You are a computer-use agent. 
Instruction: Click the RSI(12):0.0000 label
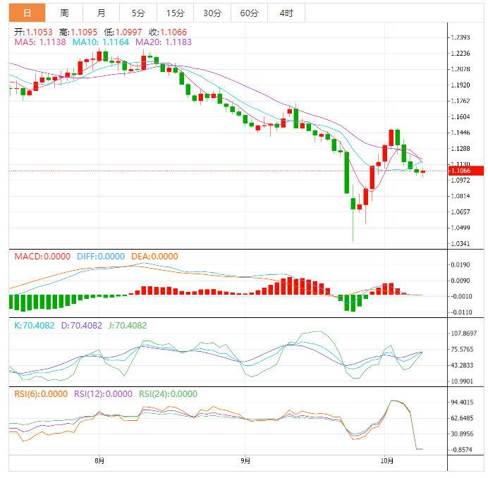point(103,394)
